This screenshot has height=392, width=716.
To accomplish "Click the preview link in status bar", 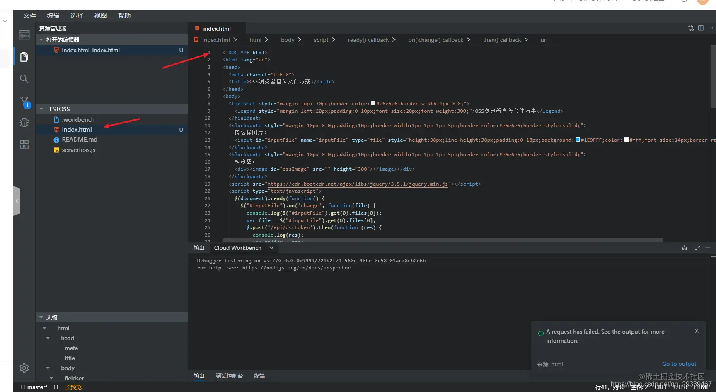I will (x=73, y=387).
